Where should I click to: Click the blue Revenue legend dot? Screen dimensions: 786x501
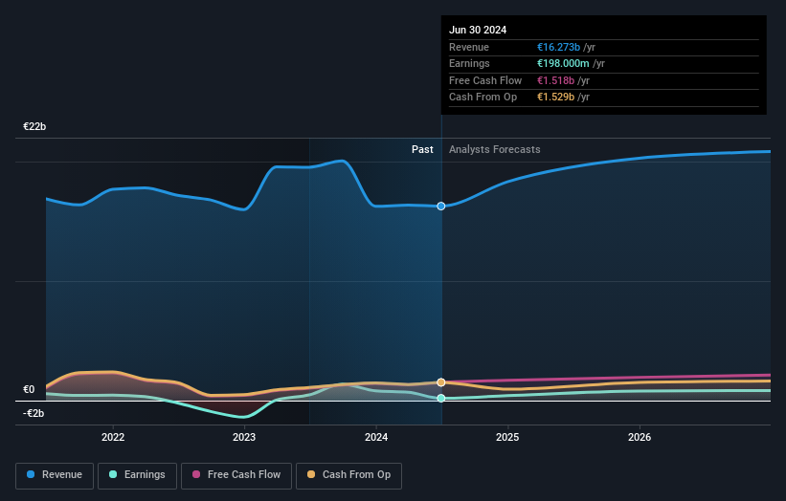click(31, 474)
